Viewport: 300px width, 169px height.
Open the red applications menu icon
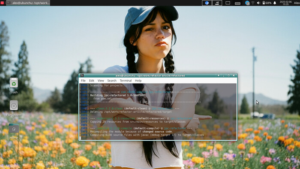tap(2, 3)
